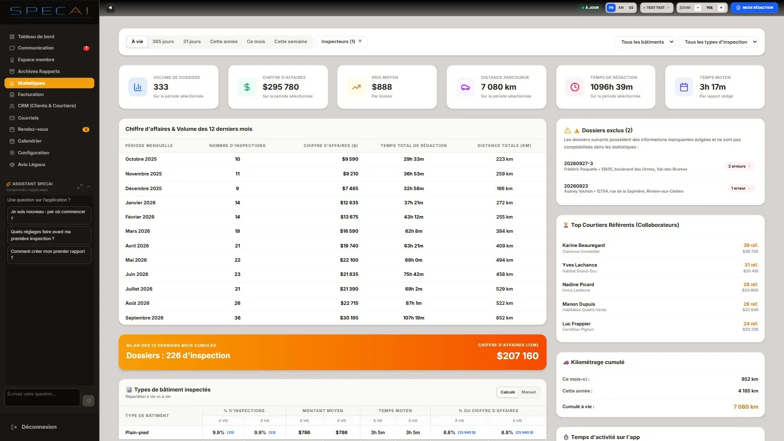
Task: Click the Septembre 2026 row
Action: [332, 318]
